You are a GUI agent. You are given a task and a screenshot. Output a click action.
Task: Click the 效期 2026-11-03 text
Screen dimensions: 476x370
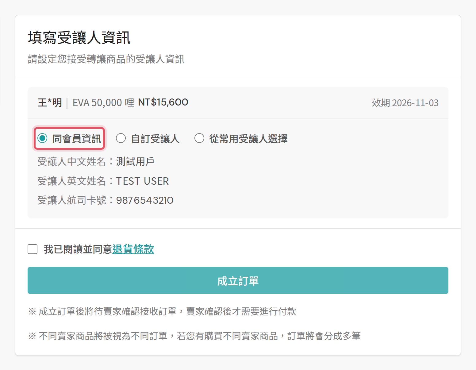pyautogui.click(x=405, y=103)
